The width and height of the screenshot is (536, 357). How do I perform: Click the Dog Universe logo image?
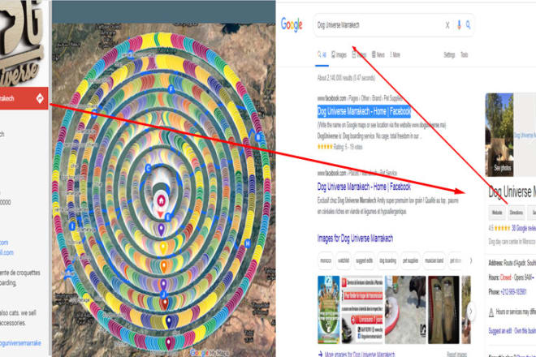[x=24, y=43]
